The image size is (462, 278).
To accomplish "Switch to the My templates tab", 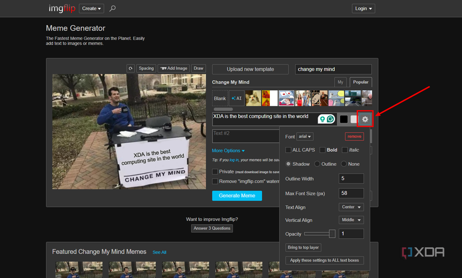I will pyautogui.click(x=340, y=82).
